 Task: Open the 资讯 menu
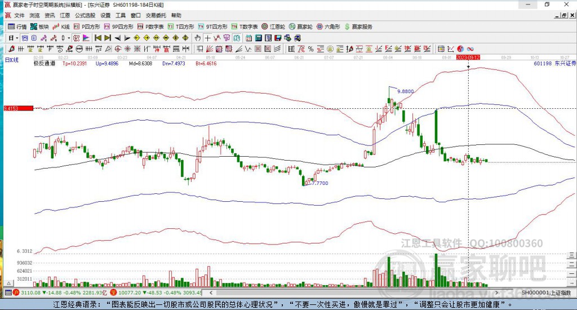50,15
